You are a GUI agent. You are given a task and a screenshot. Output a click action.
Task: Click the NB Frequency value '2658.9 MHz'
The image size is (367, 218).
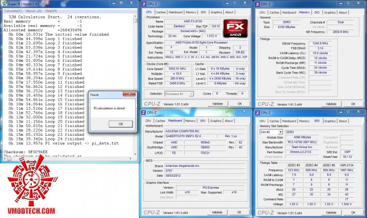340,32
